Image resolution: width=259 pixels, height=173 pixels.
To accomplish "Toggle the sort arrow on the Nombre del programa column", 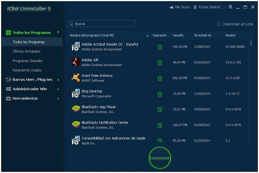I will pos(147,35).
